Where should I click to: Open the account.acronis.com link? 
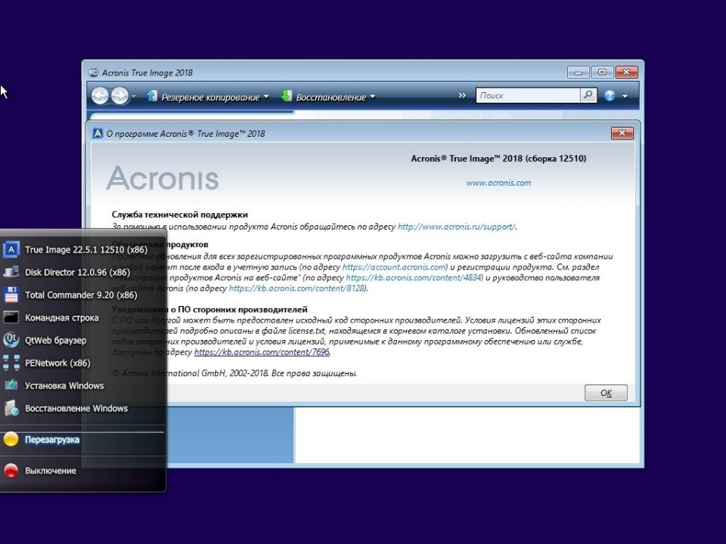(394, 267)
